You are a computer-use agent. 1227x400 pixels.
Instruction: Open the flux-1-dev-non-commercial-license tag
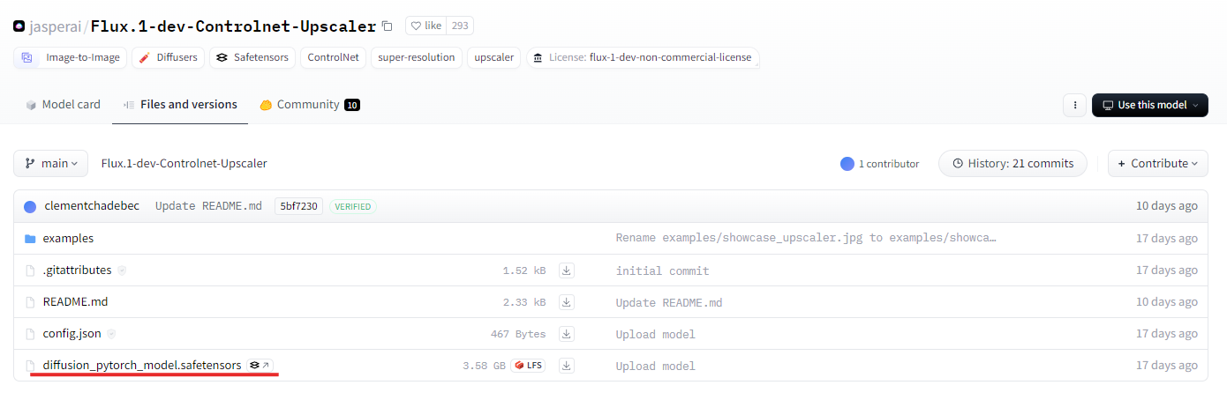pos(643,57)
